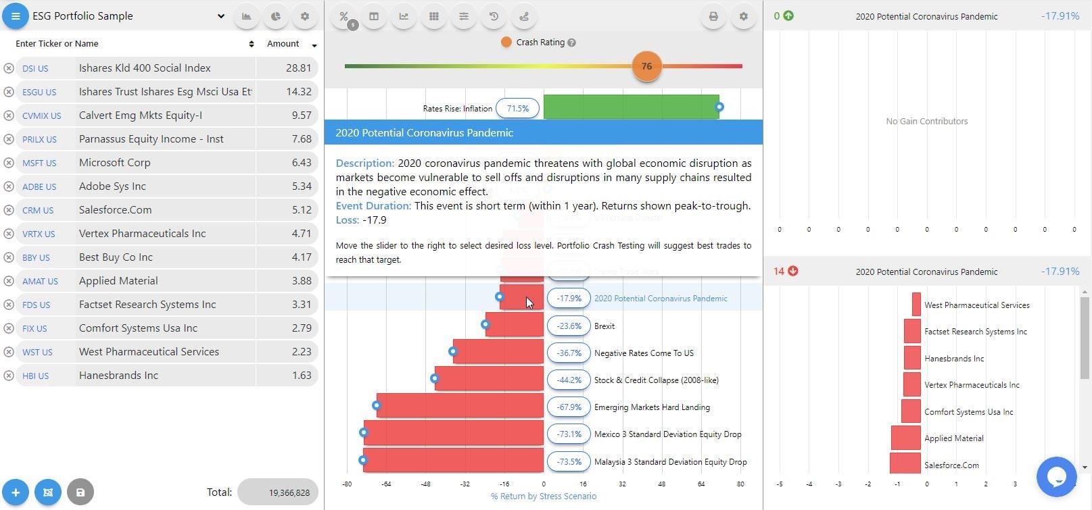The width and height of the screenshot is (1092, 510).
Task: Click the grey save portfolio icon
Action: tap(80, 492)
